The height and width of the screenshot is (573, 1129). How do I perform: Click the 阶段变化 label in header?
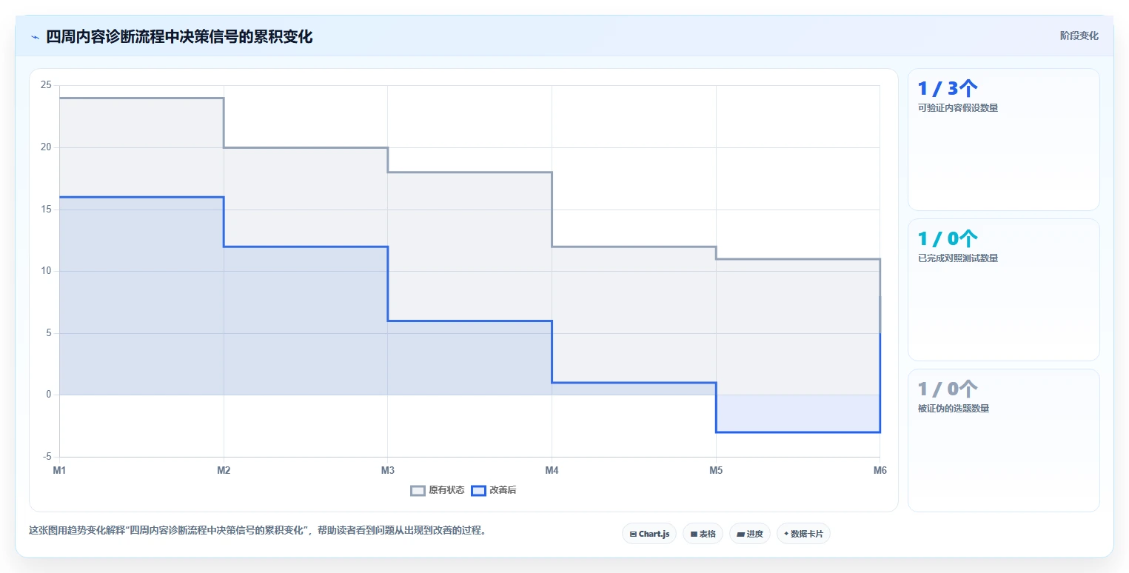(1079, 36)
